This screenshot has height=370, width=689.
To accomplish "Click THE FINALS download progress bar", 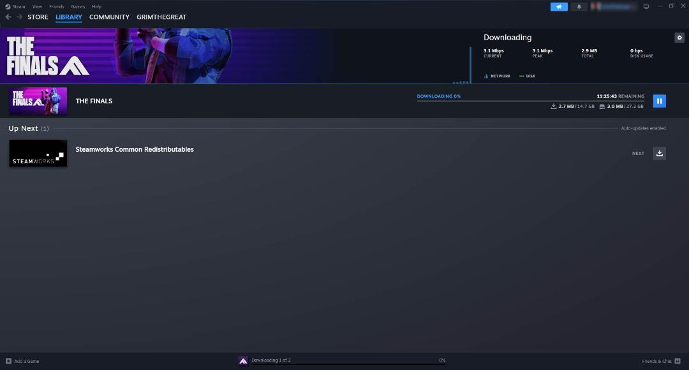I will (x=530, y=101).
